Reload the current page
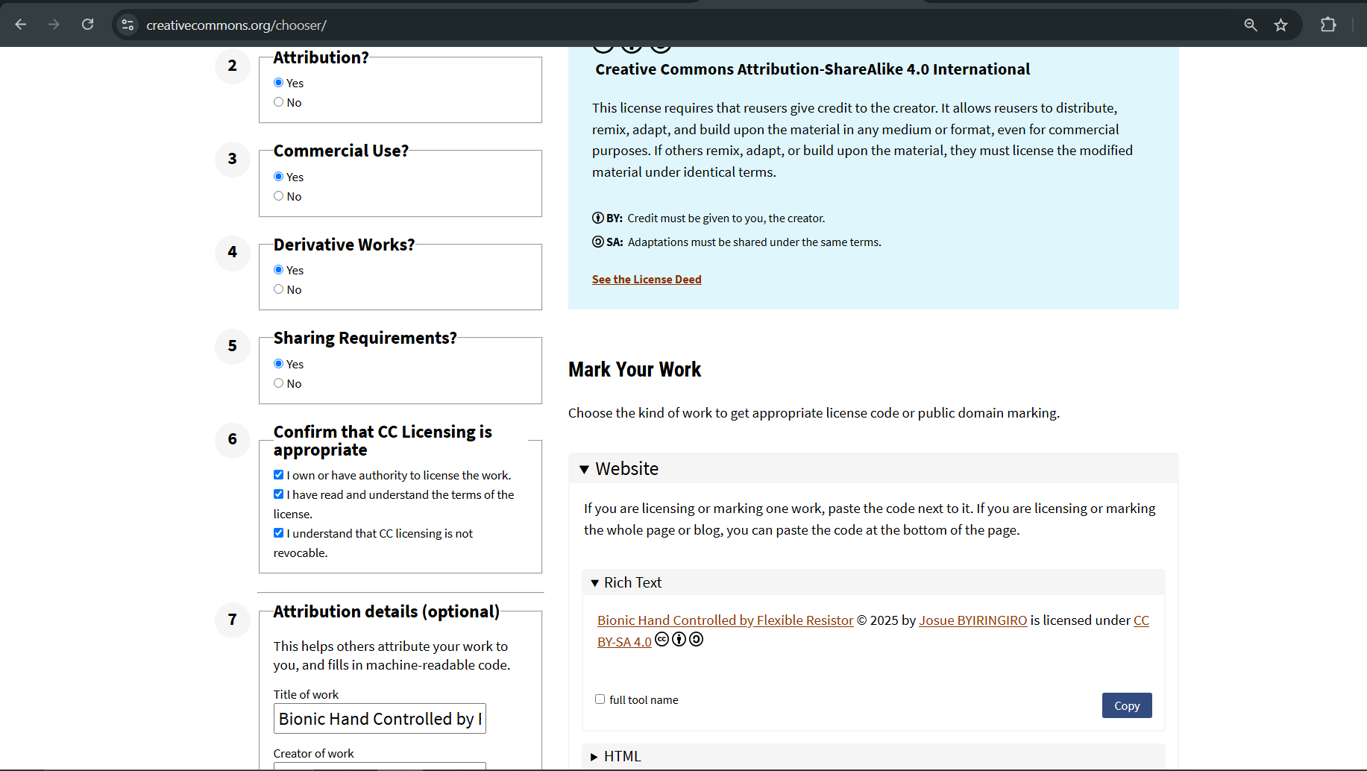The height and width of the screenshot is (771, 1367). [x=87, y=25]
